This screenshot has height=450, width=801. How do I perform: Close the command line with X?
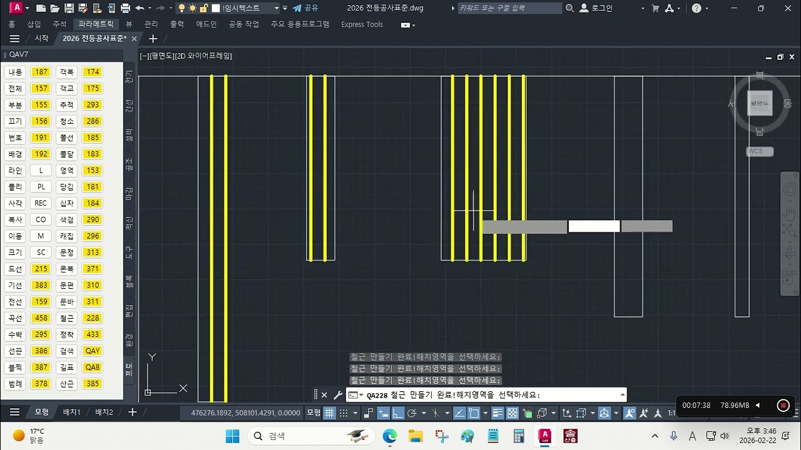324,395
